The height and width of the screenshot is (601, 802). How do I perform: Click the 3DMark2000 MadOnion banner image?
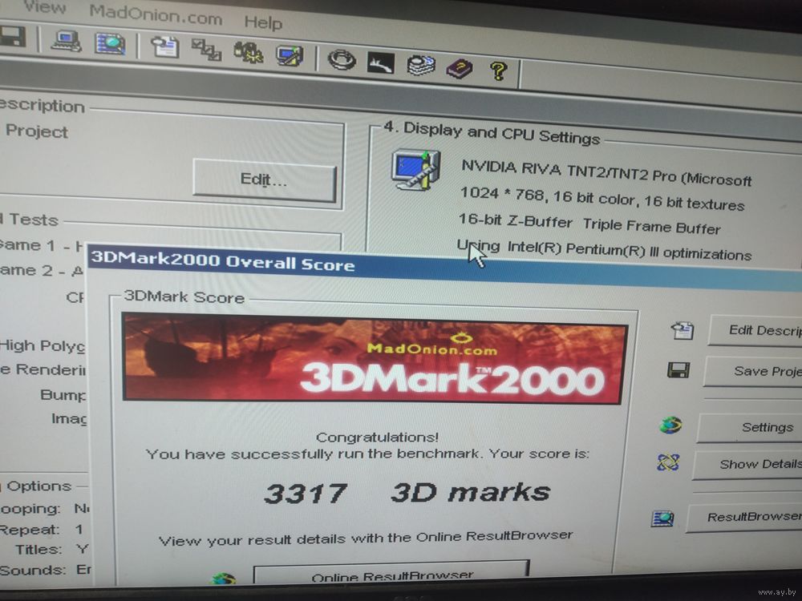click(x=375, y=359)
